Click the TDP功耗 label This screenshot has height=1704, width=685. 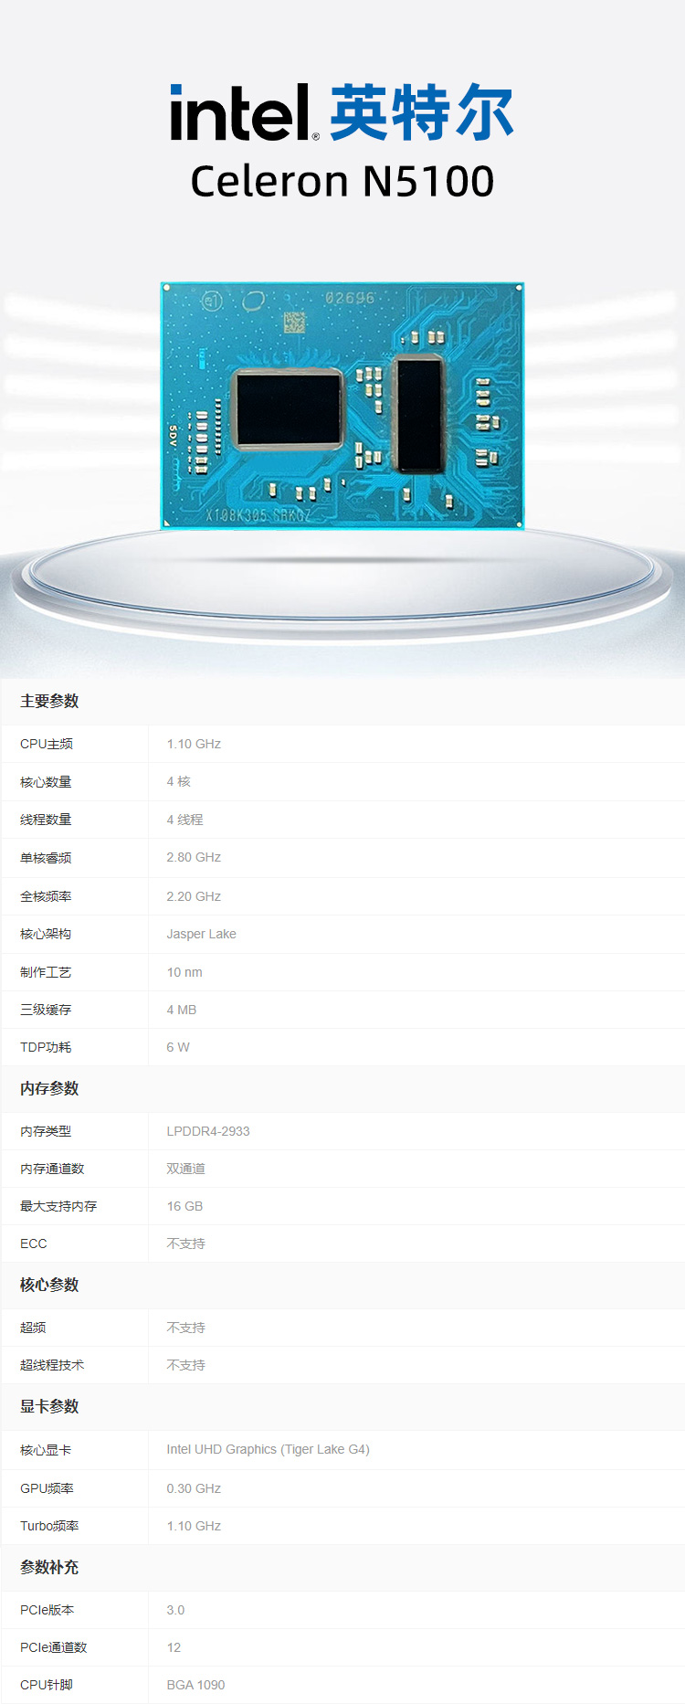pos(46,1047)
